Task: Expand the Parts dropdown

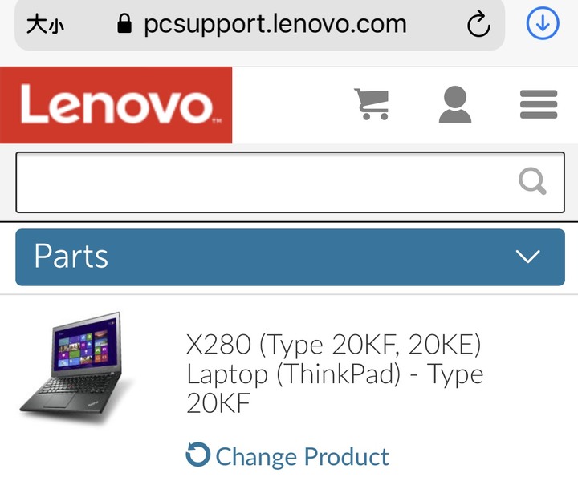Action: click(290, 257)
